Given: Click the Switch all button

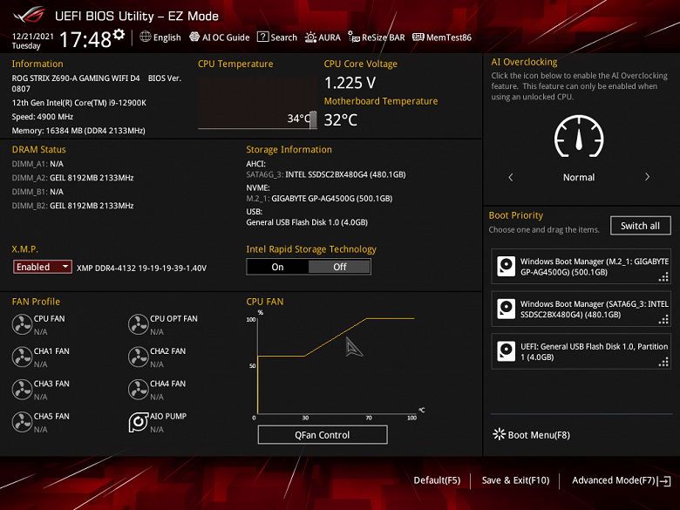Looking at the screenshot, I should [640, 226].
